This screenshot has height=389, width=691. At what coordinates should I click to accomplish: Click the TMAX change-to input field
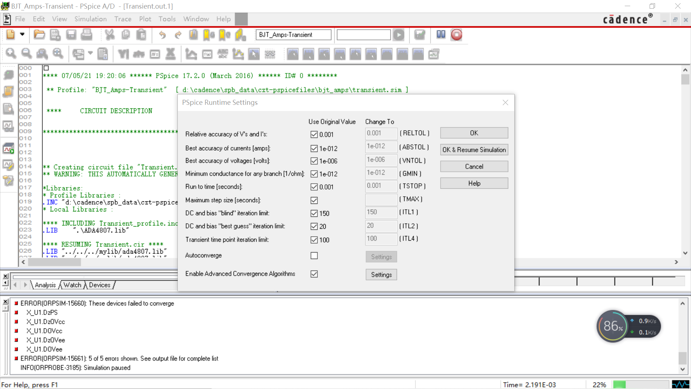pos(381,199)
